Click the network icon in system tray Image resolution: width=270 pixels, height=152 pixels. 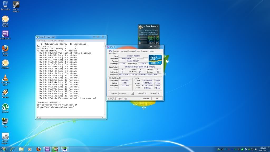point(252,149)
